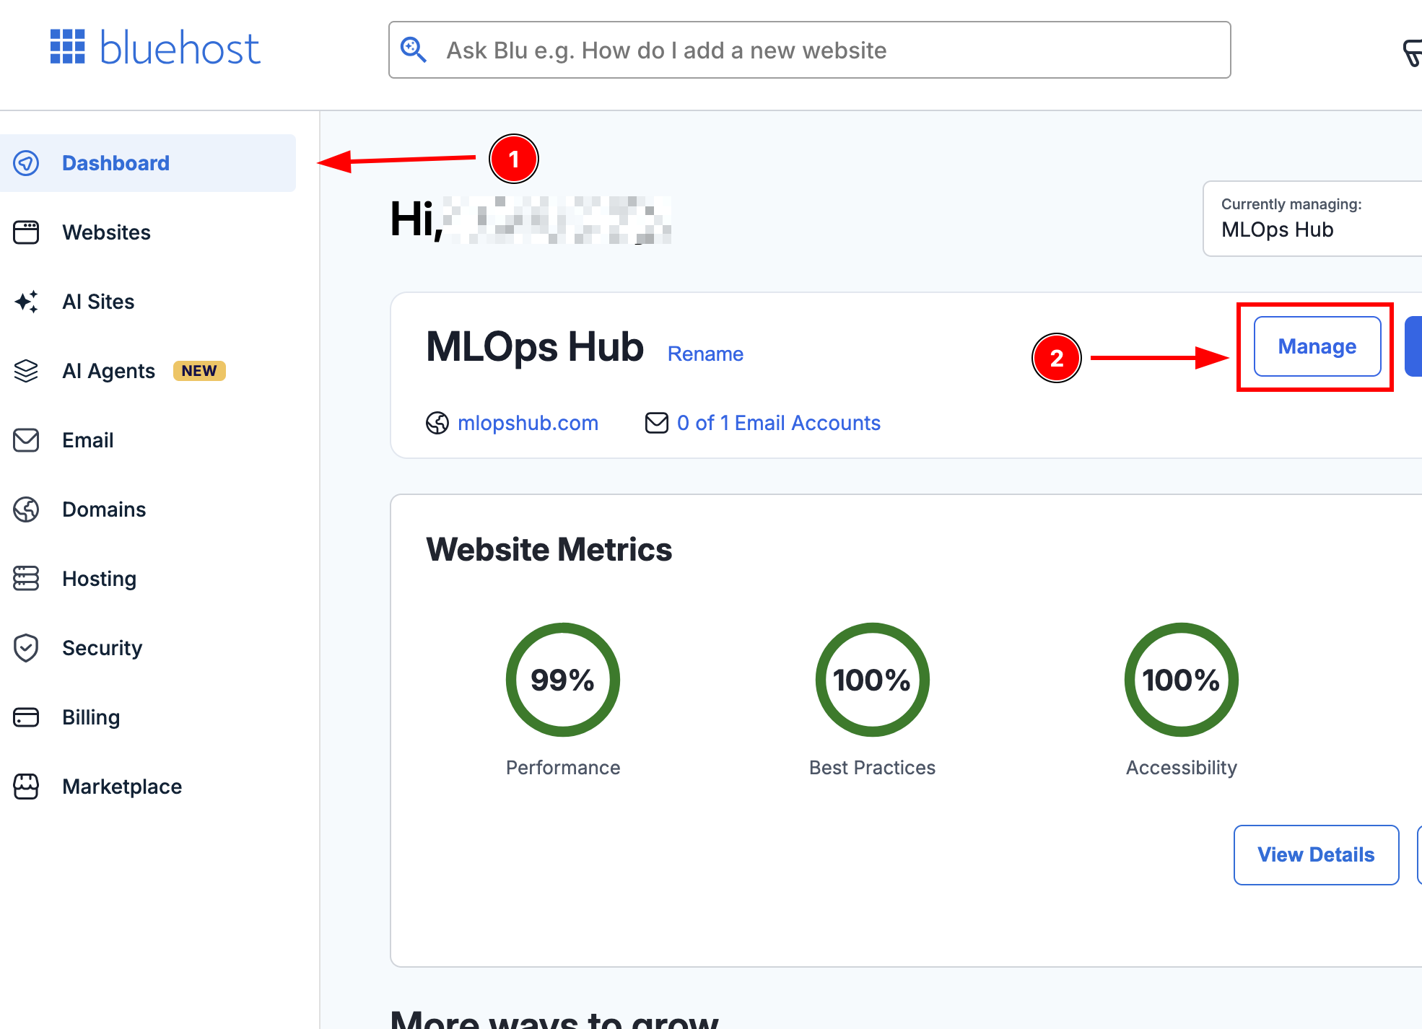Click the Websites browser-window icon

click(x=26, y=232)
